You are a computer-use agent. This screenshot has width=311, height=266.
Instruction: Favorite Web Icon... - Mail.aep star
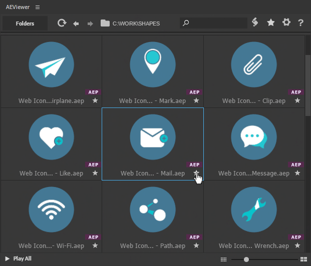(x=196, y=173)
